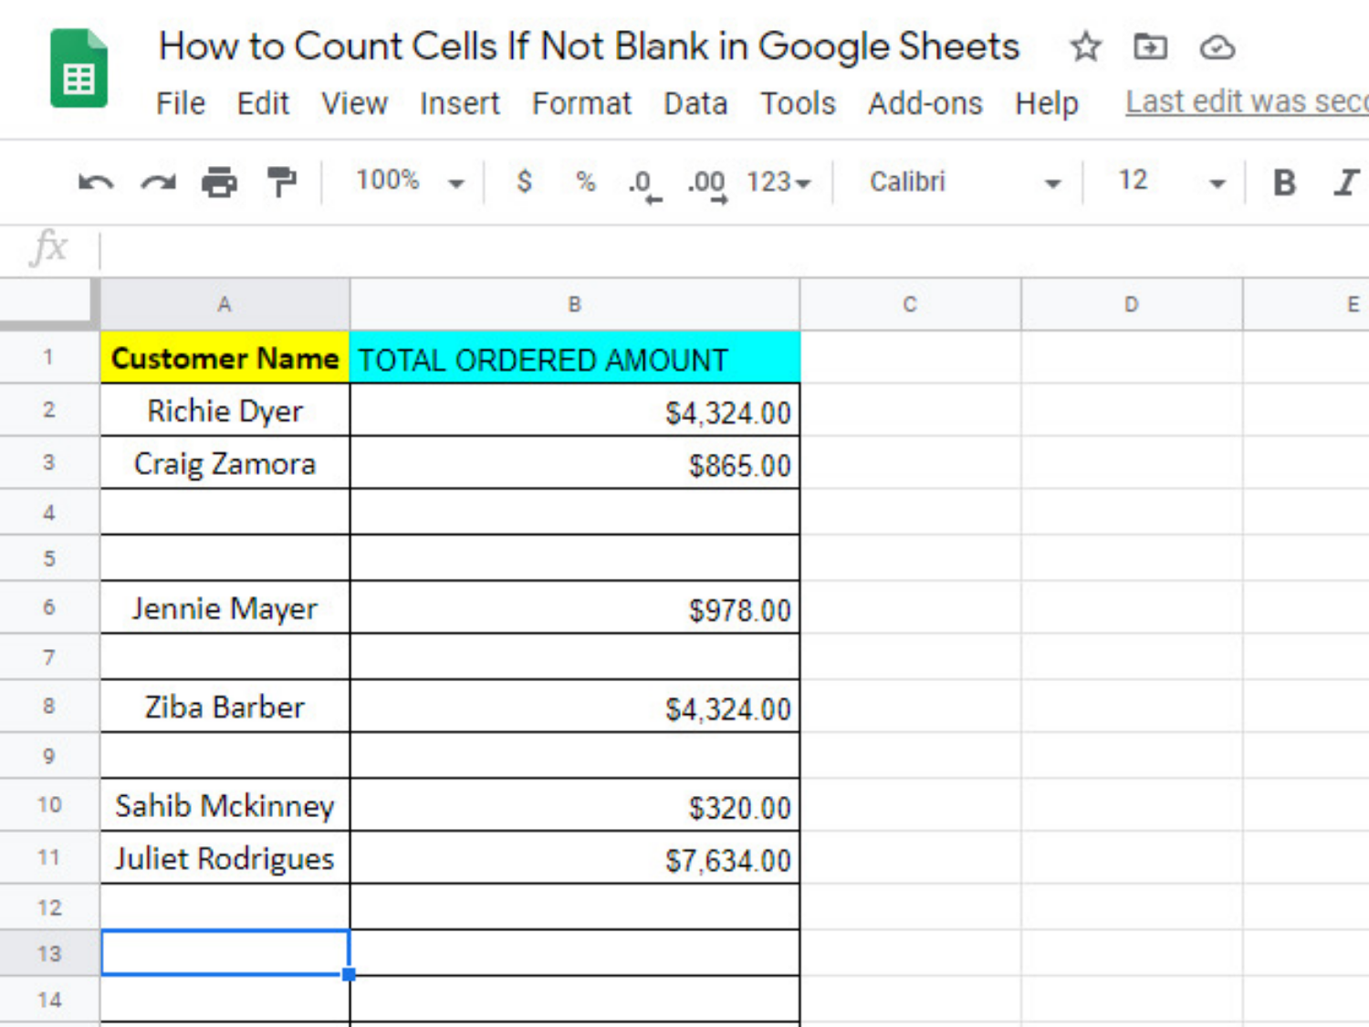Select column D header
Viewport: 1369px width, 1027px height.
[1132, 305]
